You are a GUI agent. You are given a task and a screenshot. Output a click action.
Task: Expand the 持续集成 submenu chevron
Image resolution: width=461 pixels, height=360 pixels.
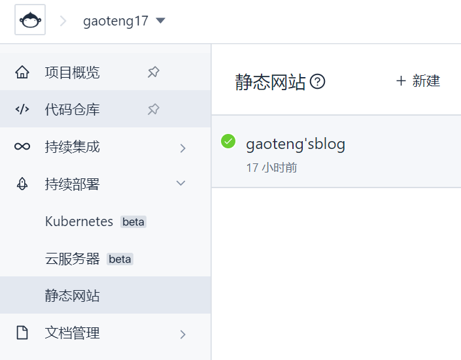pos(182,148)
